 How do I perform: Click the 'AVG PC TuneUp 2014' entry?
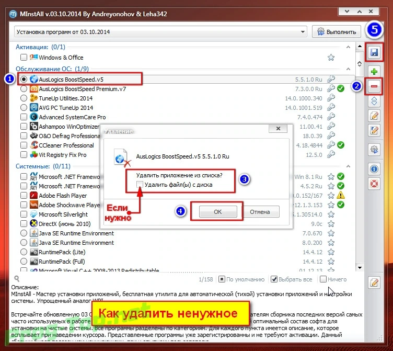(x=66, y=108)
